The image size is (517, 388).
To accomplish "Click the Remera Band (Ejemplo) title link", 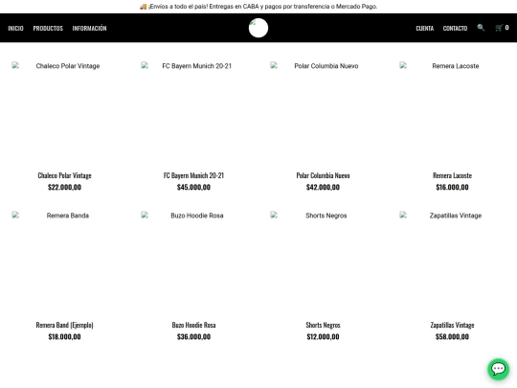I will click(x=65, y=325).
